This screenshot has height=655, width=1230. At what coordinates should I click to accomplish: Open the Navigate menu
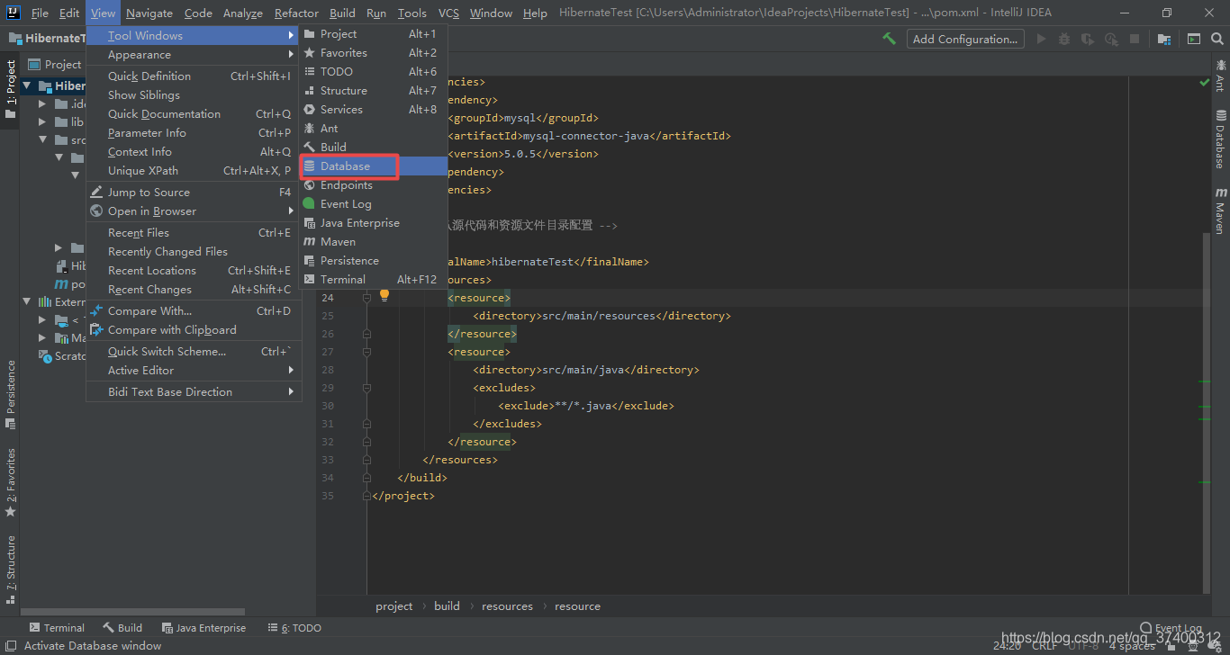149,13
